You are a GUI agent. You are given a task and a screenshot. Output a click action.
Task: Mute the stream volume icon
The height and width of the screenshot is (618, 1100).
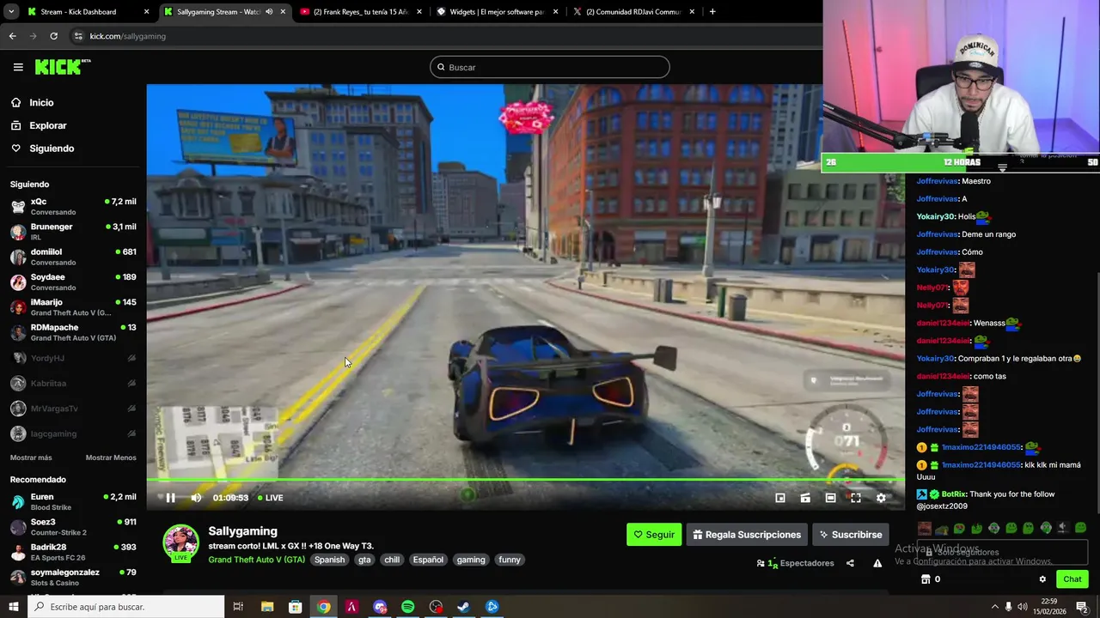coord(196,498)
